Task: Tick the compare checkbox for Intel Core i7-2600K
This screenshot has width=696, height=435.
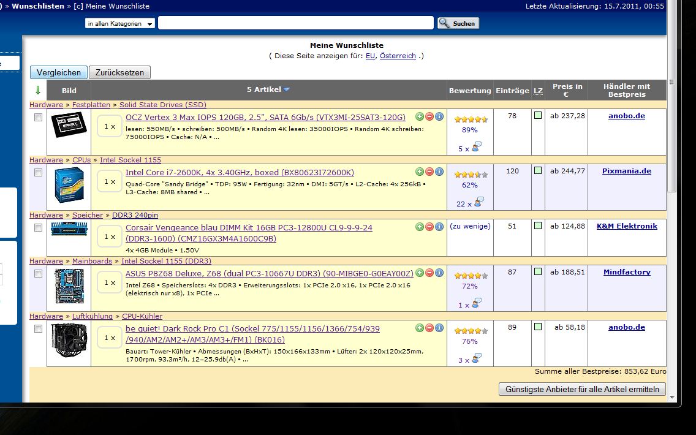Action: [38, 172]
